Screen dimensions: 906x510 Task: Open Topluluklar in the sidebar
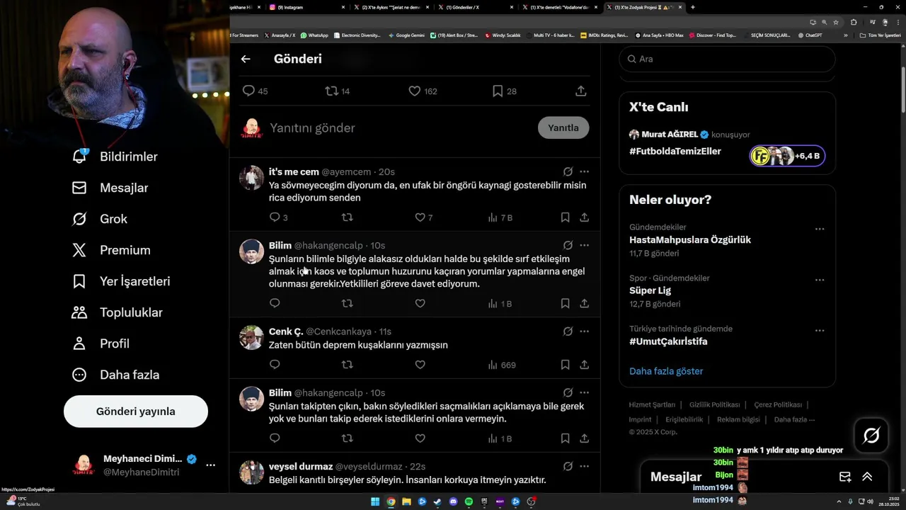click(x=117, y=312)
